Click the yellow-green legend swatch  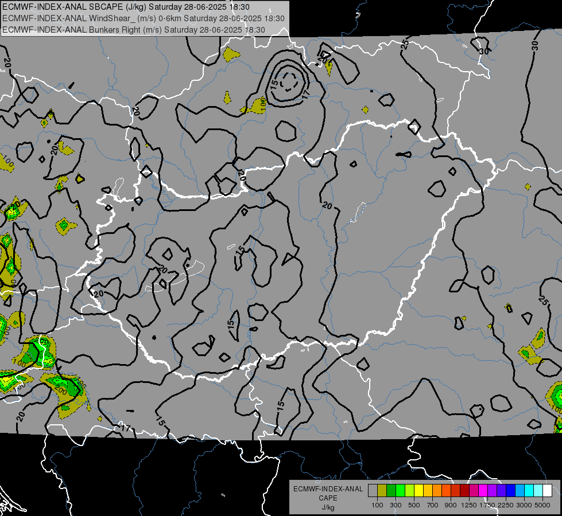(410, 491)
